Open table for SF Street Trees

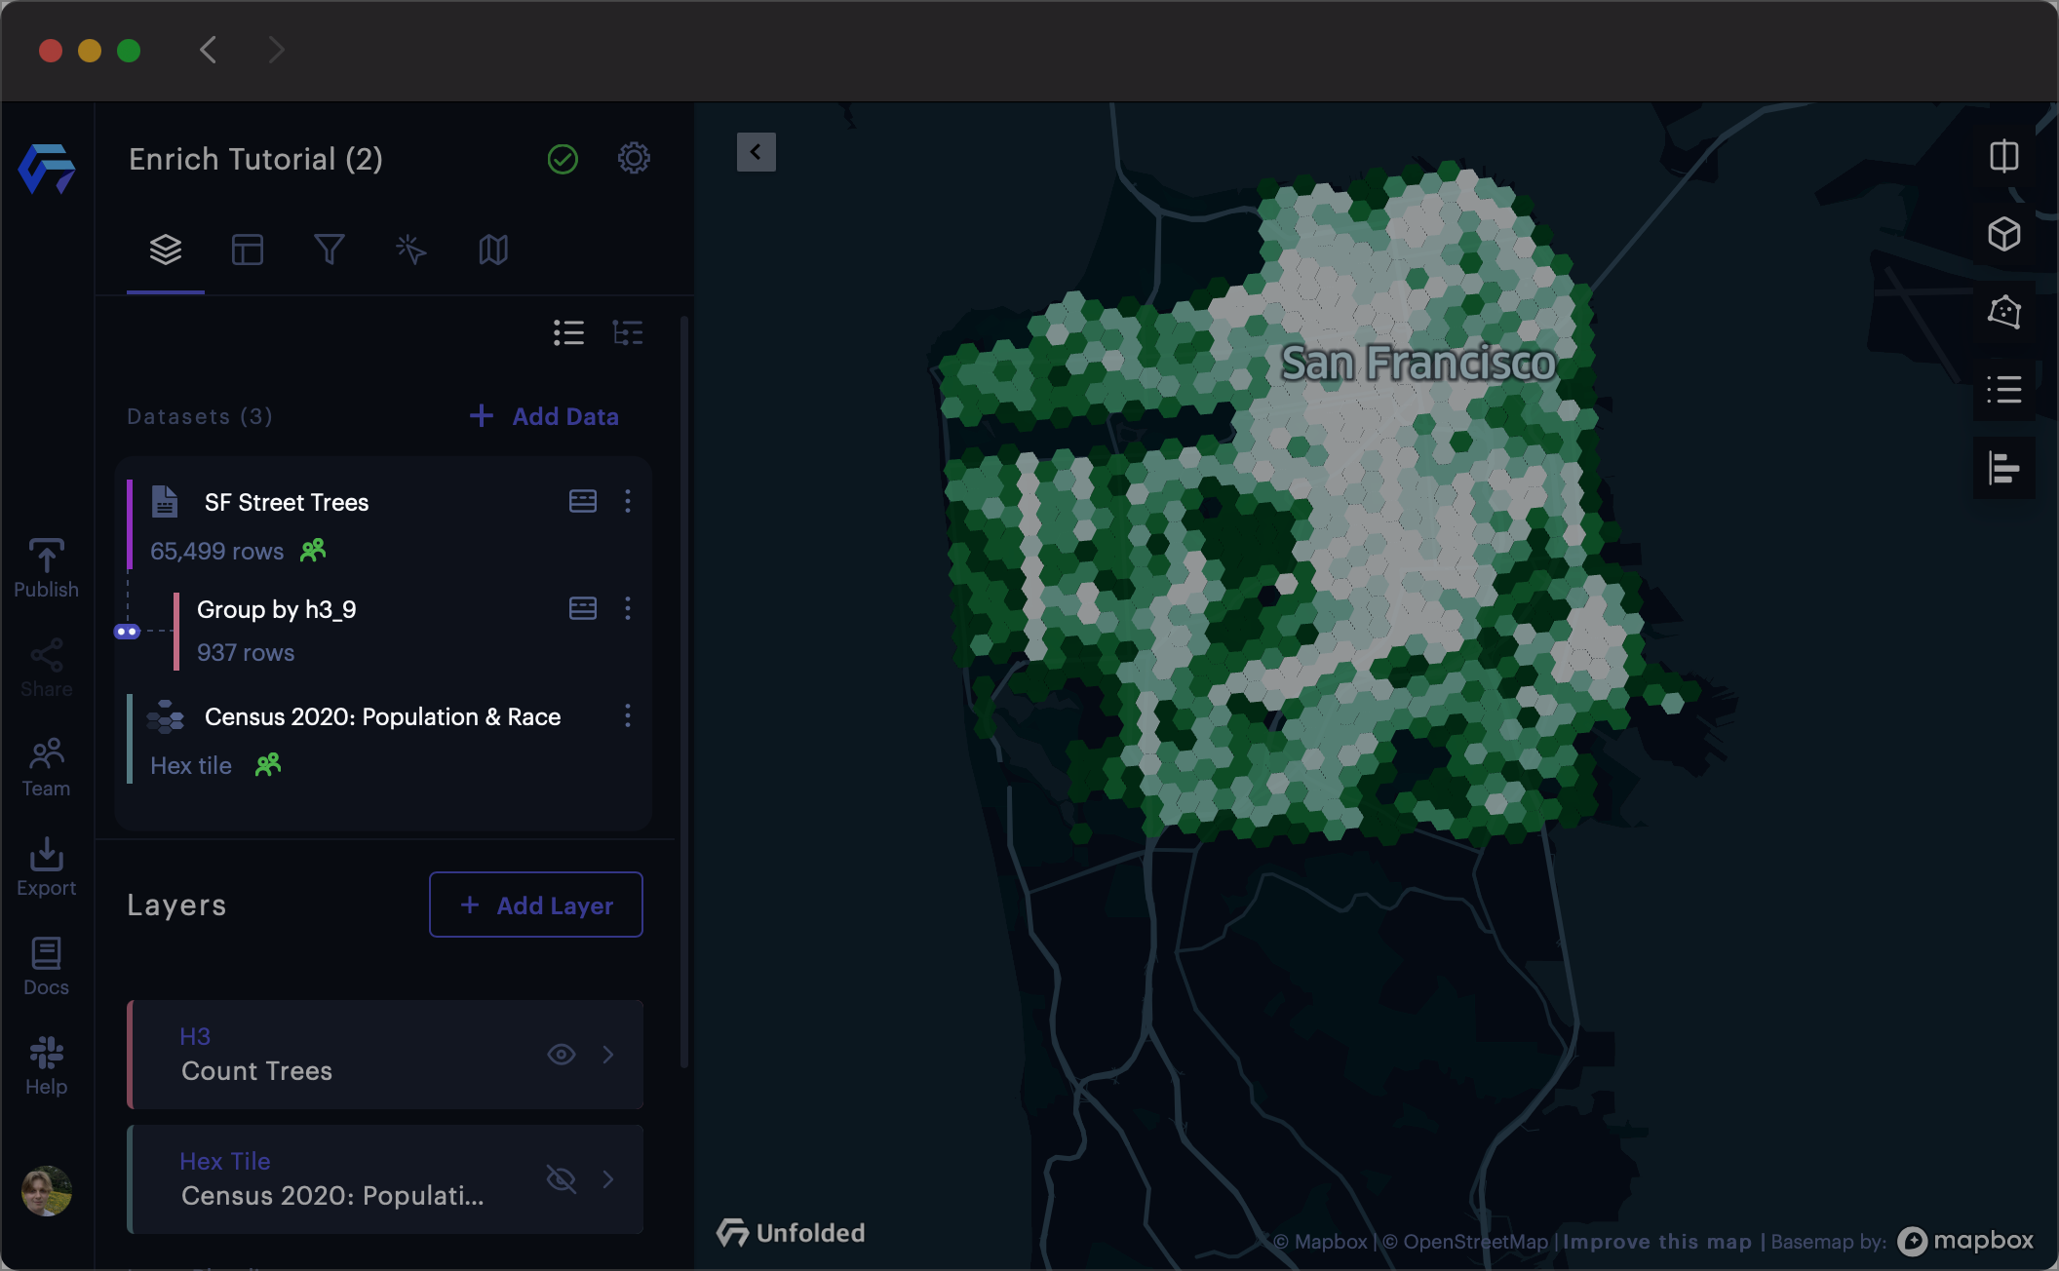(582, 501)
